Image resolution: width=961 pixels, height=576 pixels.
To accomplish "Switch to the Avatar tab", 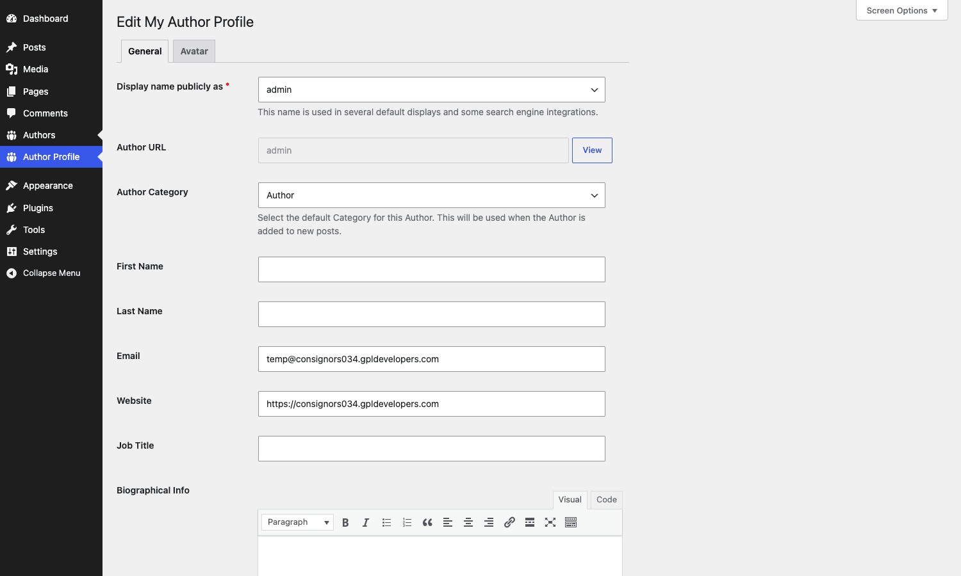I will [194, 51].
